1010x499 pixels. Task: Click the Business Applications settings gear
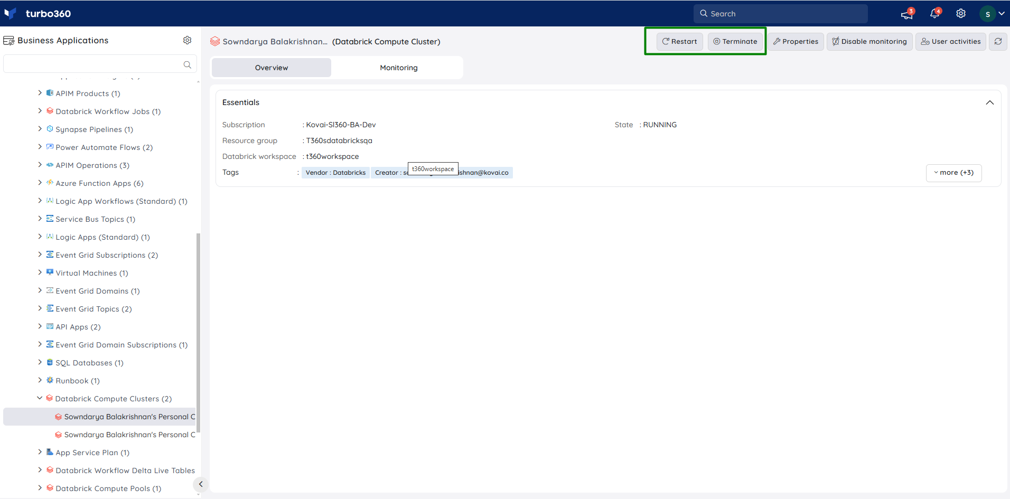[x=187, y=40]
